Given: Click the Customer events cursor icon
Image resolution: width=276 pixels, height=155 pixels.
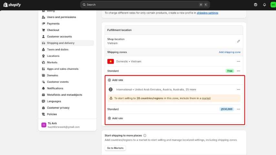Looking at the screenshot, I should pyautogui.click(x=44, y=82).
